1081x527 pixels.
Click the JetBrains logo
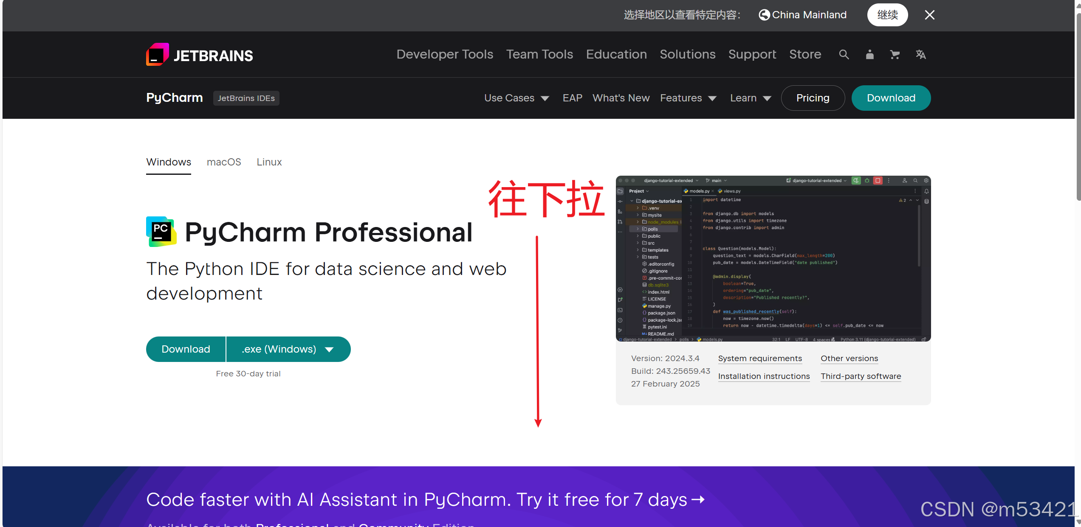(x=199, y=54)
